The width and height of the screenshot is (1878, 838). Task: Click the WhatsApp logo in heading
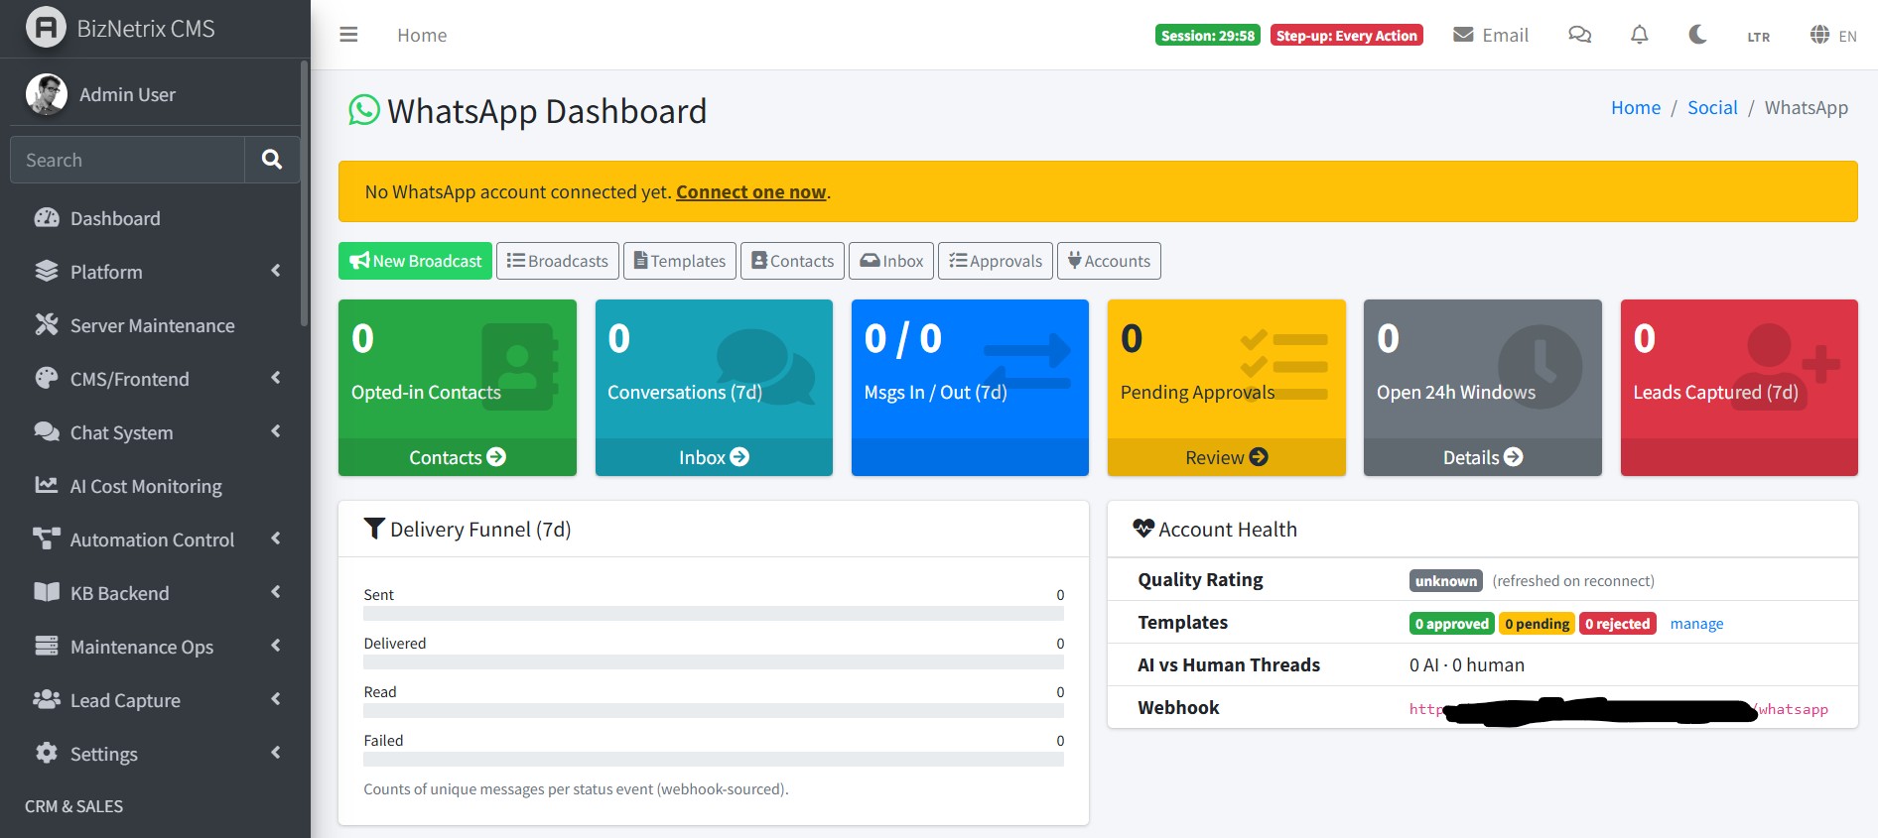pos(364,110)
